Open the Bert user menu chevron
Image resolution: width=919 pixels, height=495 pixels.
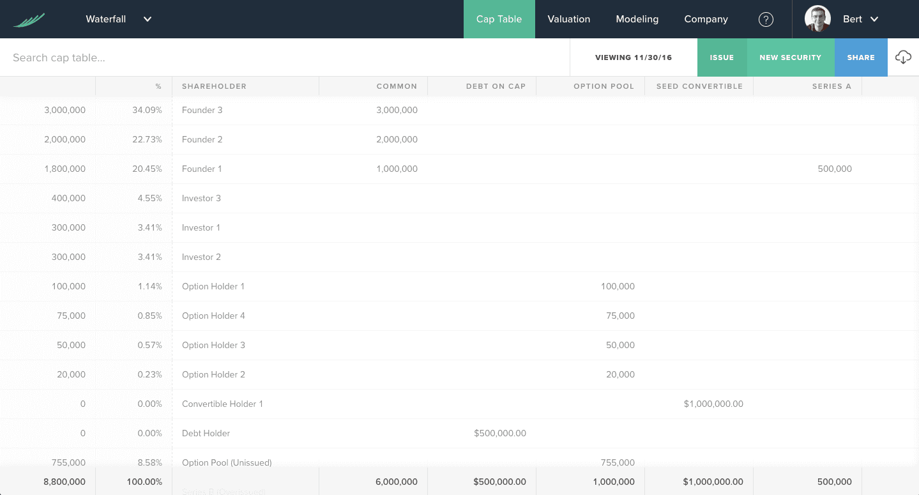point(874,19)
